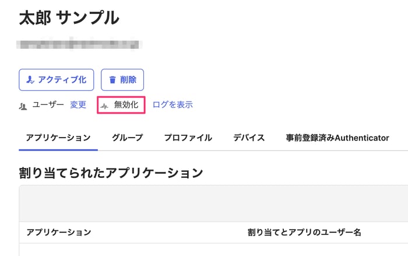Click the trash can icon in 削除 button

(x=112, y=80)
